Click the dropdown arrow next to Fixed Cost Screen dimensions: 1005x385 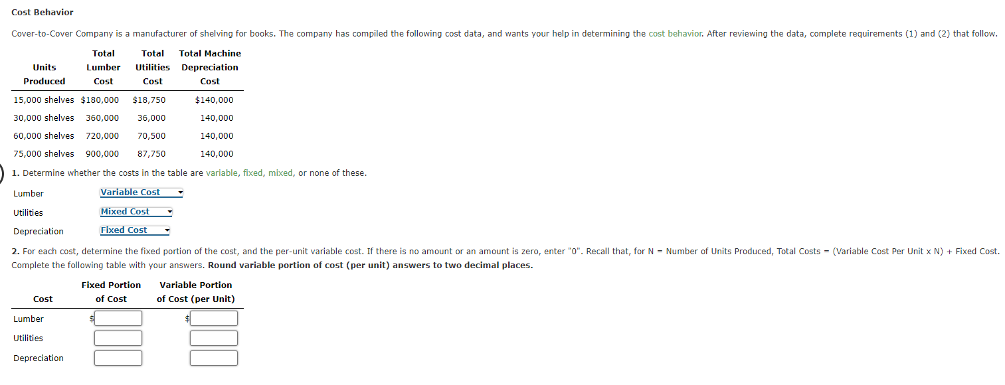[x=165, y=230]
